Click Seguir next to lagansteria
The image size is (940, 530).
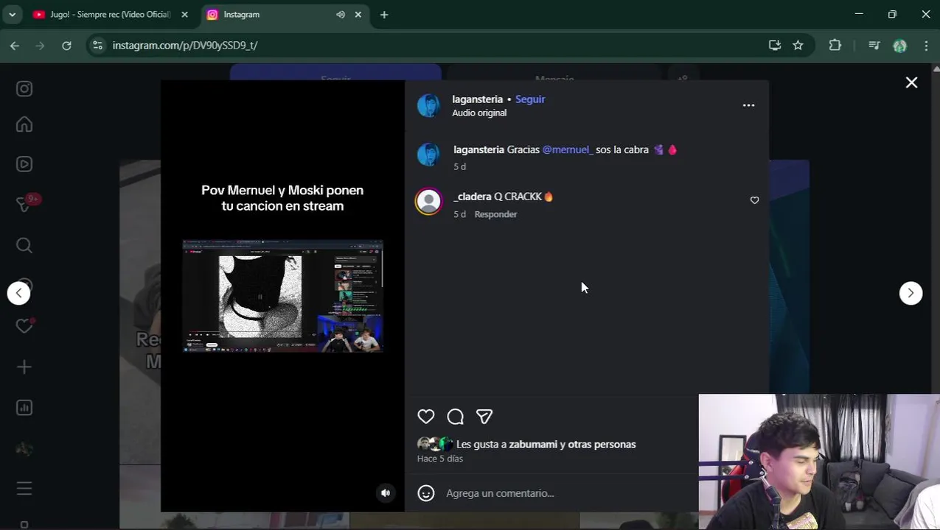click(x=530, y=99)
